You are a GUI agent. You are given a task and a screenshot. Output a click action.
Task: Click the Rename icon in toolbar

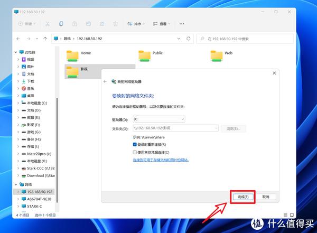click(88, 24)
